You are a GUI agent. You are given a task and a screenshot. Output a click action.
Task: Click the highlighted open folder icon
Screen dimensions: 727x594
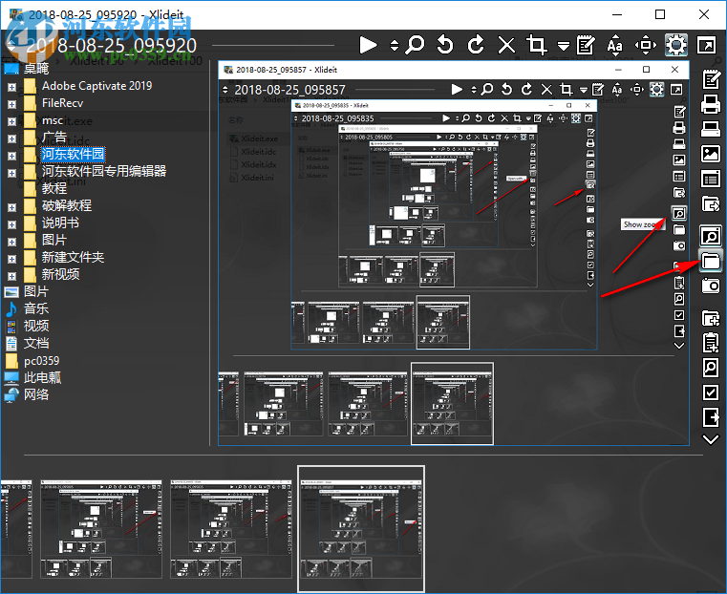(x=711, y=261)
